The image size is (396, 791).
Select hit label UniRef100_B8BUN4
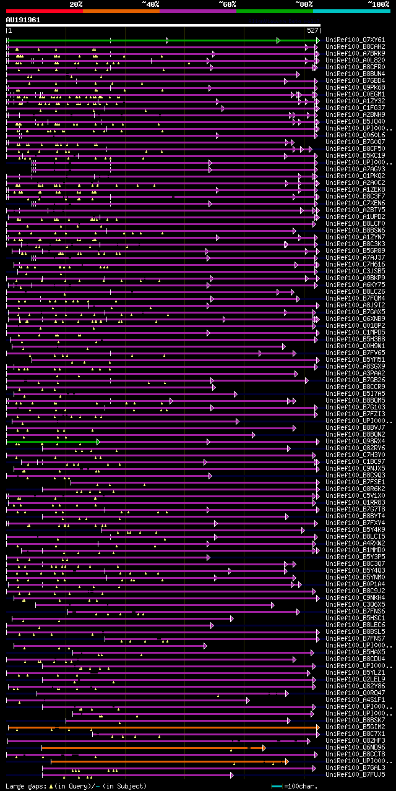(x=355, y=74)
